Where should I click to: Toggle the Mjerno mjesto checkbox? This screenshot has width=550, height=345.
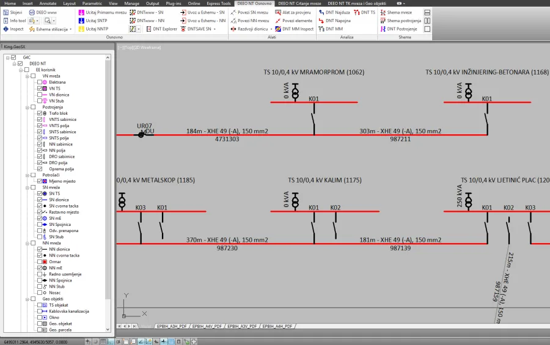[x=40, y=181]
